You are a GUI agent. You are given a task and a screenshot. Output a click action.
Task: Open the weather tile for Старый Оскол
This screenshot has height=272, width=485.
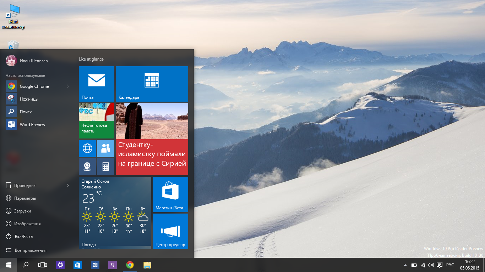click(115, 212)
